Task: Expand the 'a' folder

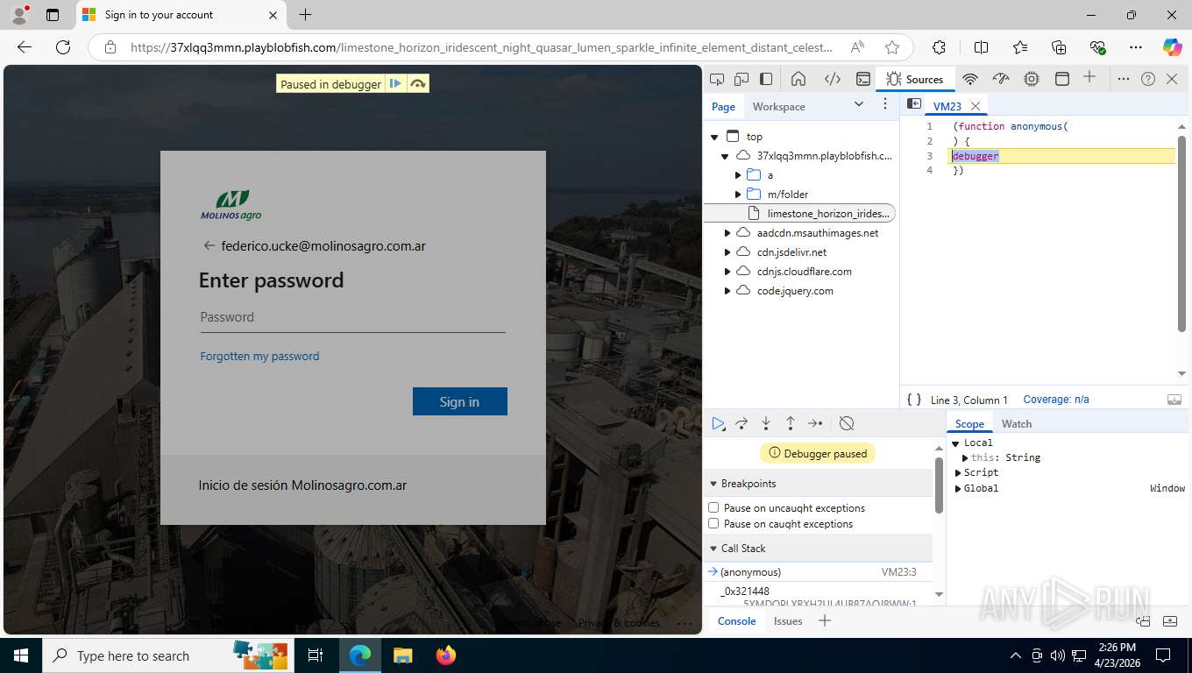Action: (x=738, y=175)
